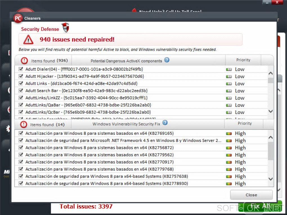Click the 940 issues need repaired banner
The height and width of the screenshot is (215, 287).
pos(130,39)
